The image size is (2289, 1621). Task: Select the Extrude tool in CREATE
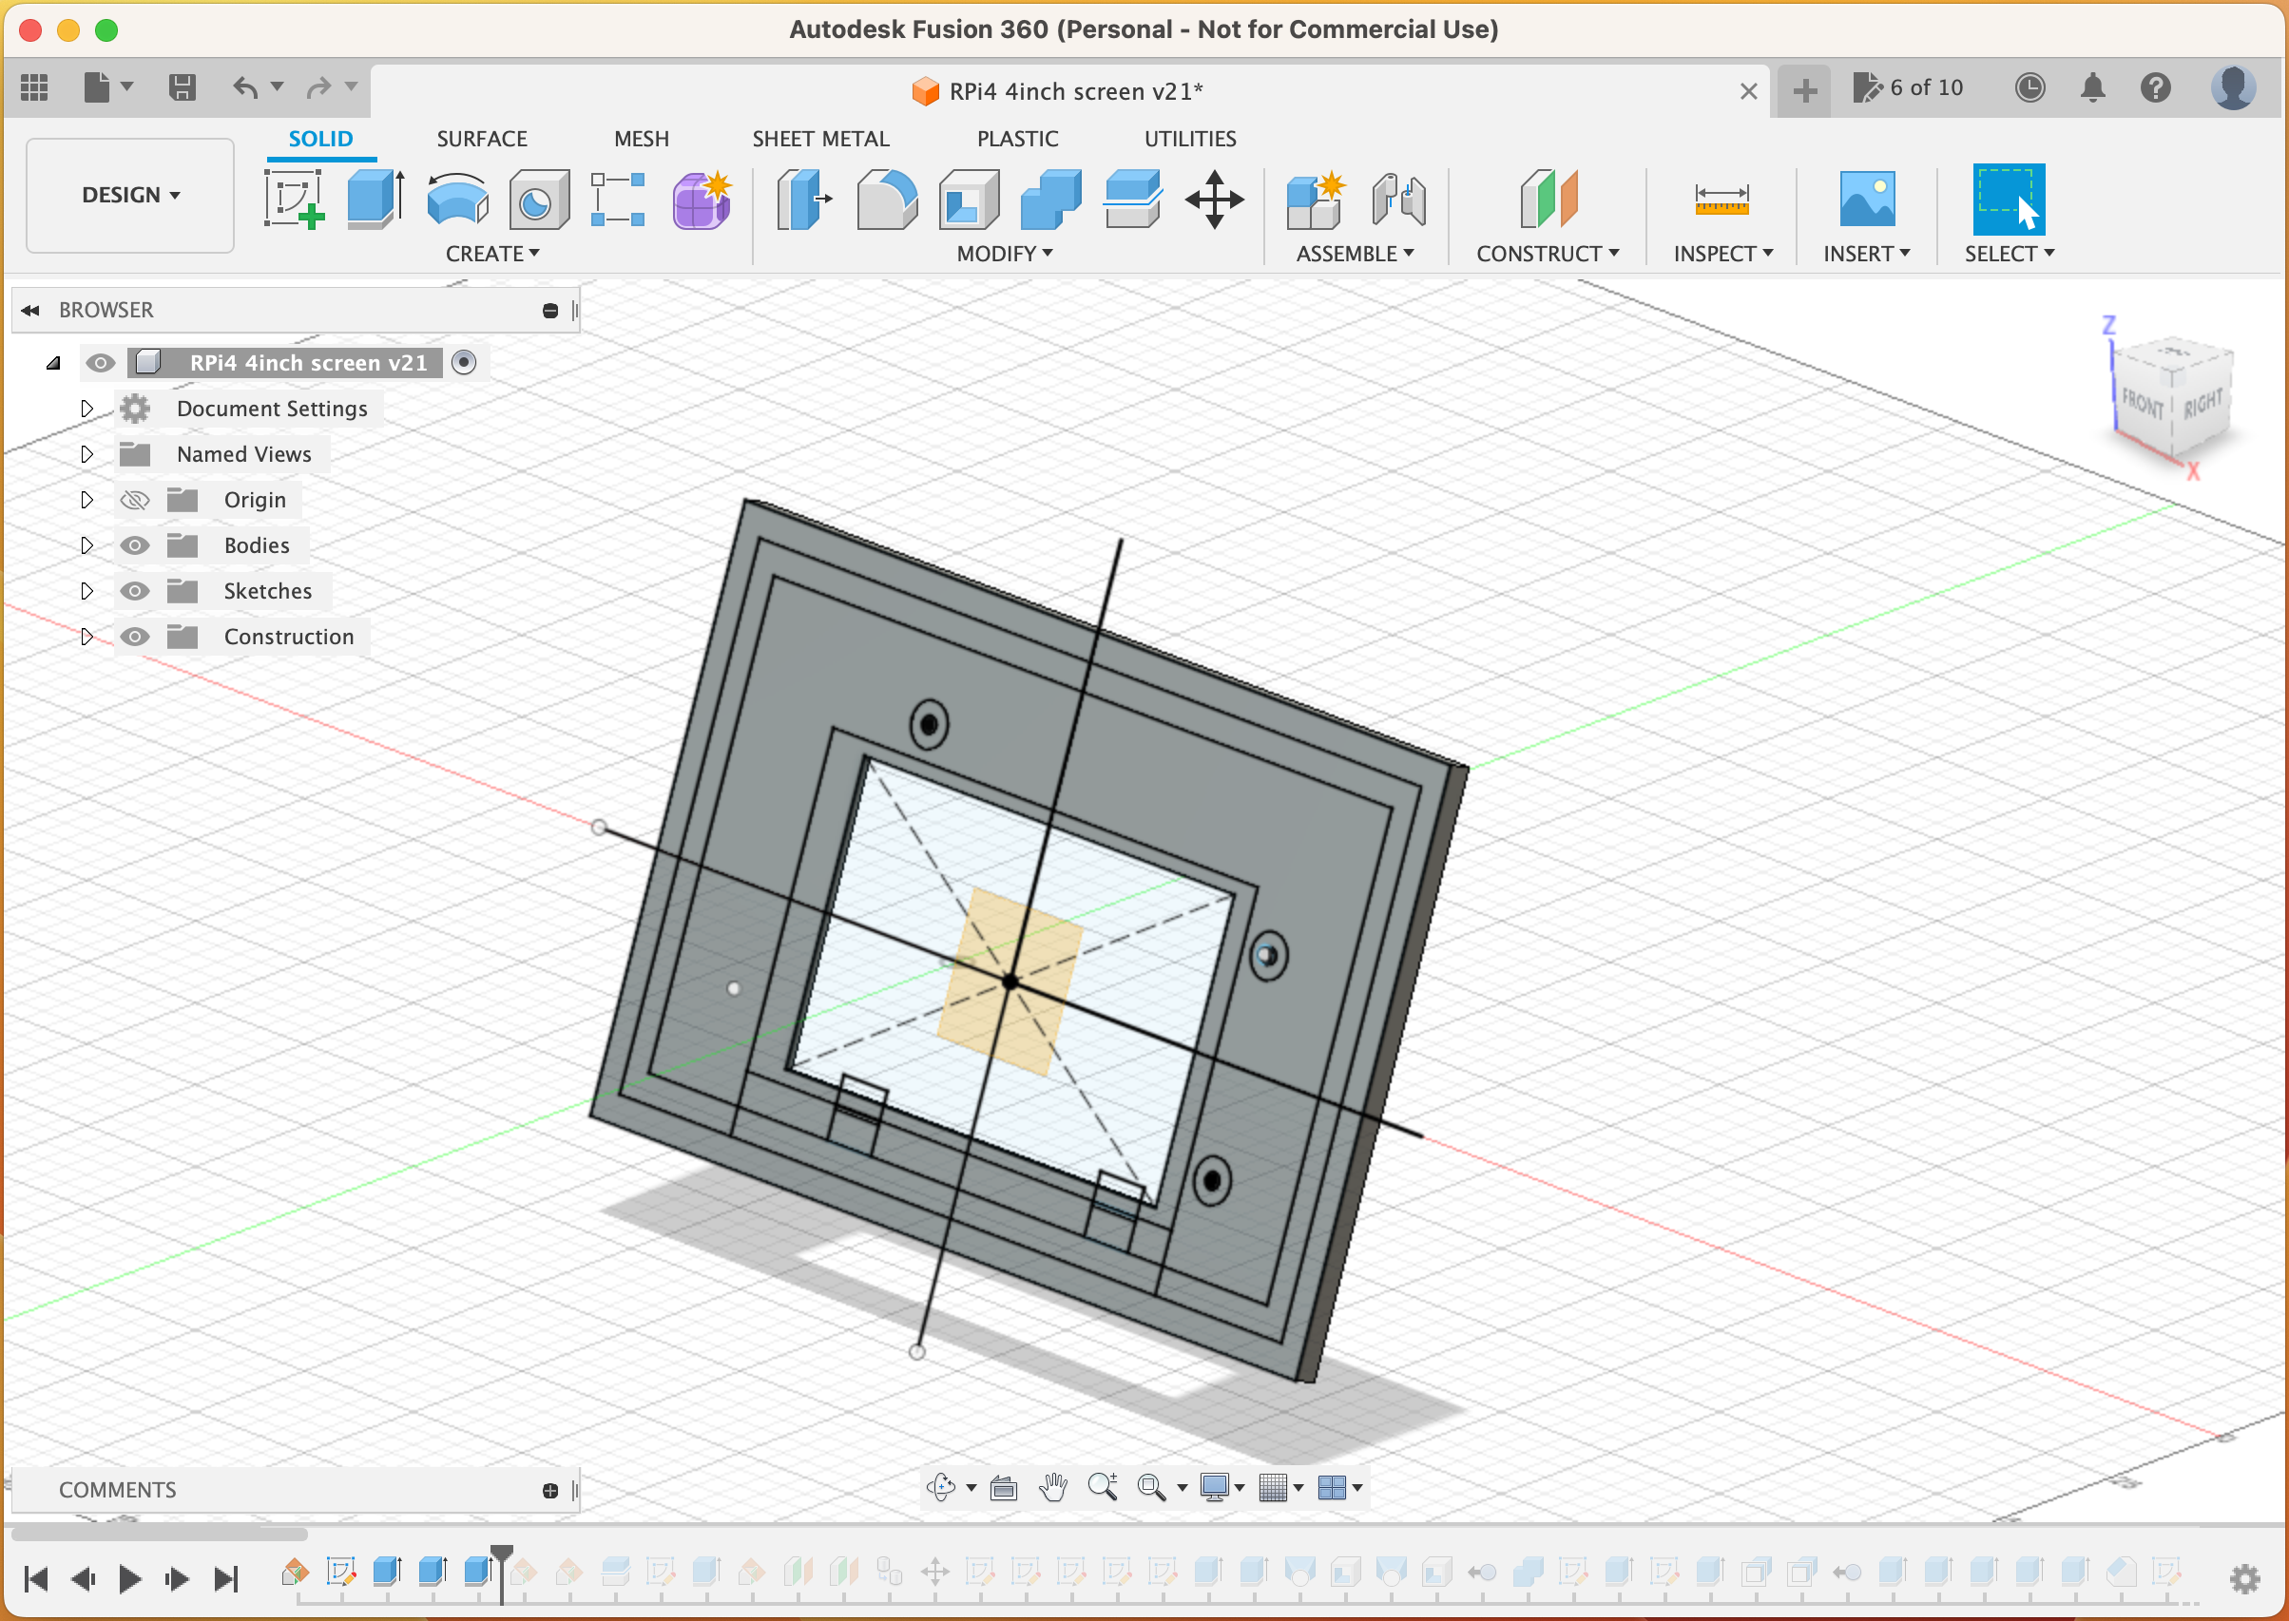coord(374,195)
